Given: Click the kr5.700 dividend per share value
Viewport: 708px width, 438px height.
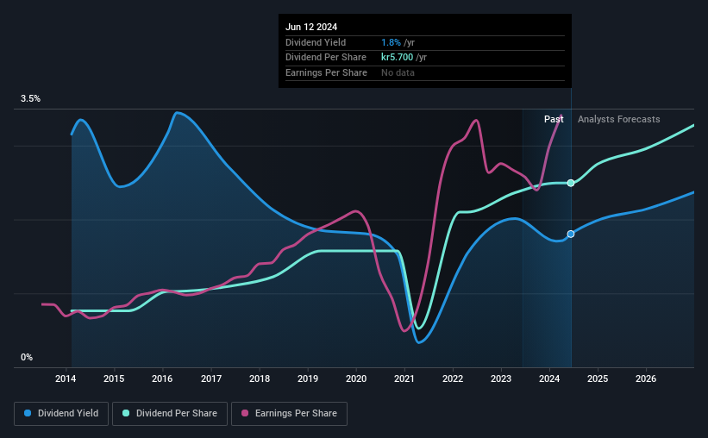Looking at the screenshot, I should [397, 58].
